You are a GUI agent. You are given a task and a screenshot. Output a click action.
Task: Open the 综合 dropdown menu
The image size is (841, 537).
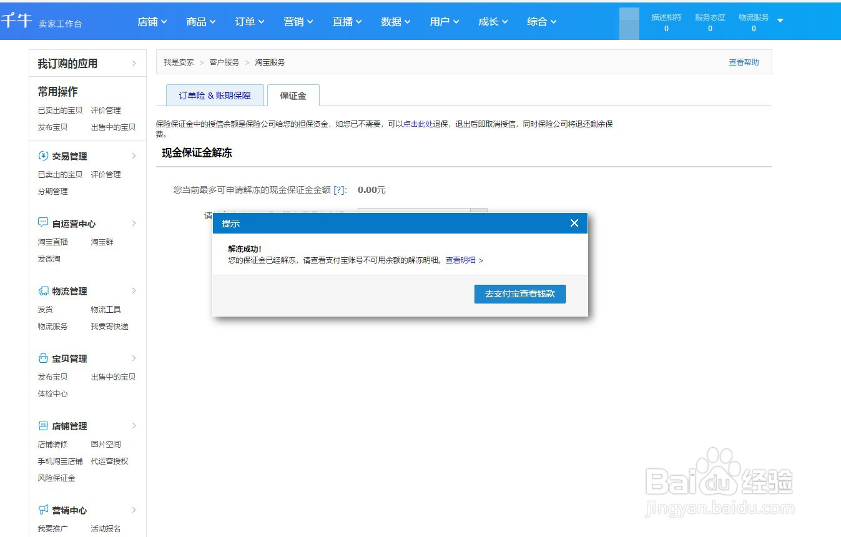coord(542,22)
